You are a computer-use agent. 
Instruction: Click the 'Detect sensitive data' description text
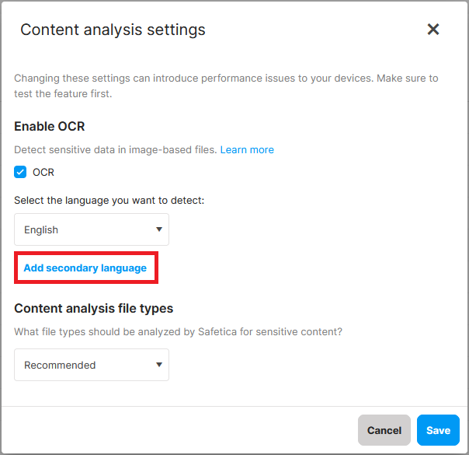coord(116,149)
